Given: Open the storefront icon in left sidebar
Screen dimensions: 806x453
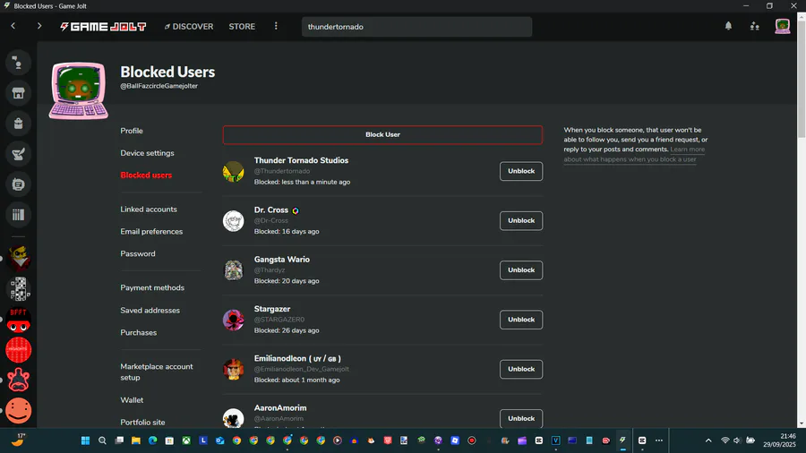Looking at the screenshot, I should (18, 93).
